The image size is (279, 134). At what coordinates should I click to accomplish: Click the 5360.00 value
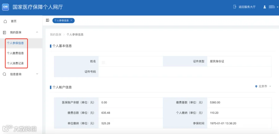[215, 103]
